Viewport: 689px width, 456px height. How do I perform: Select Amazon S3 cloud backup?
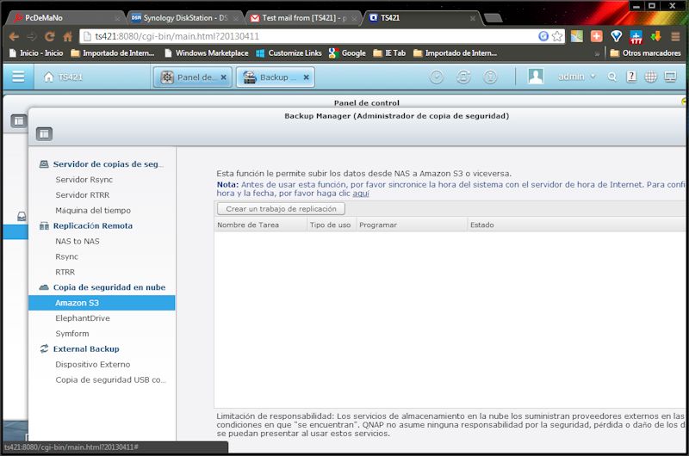(102, 303)
